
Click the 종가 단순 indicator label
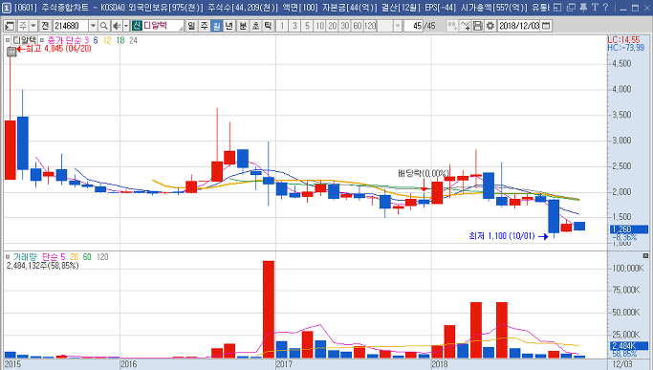[x=65, y=40]
